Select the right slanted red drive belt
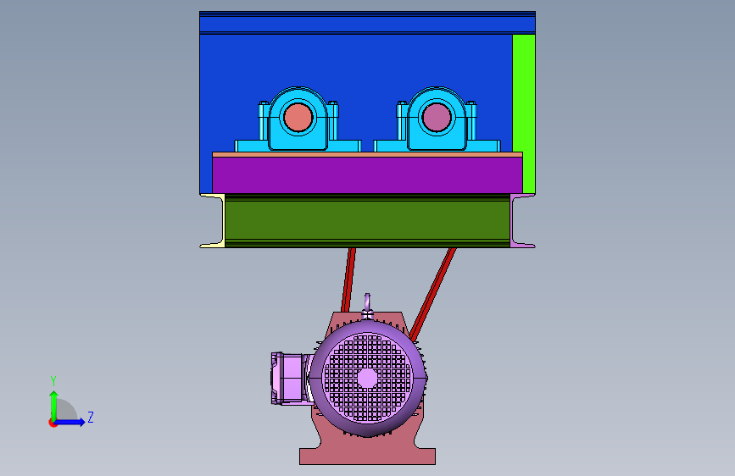735x476 pixels. [433, 292]
